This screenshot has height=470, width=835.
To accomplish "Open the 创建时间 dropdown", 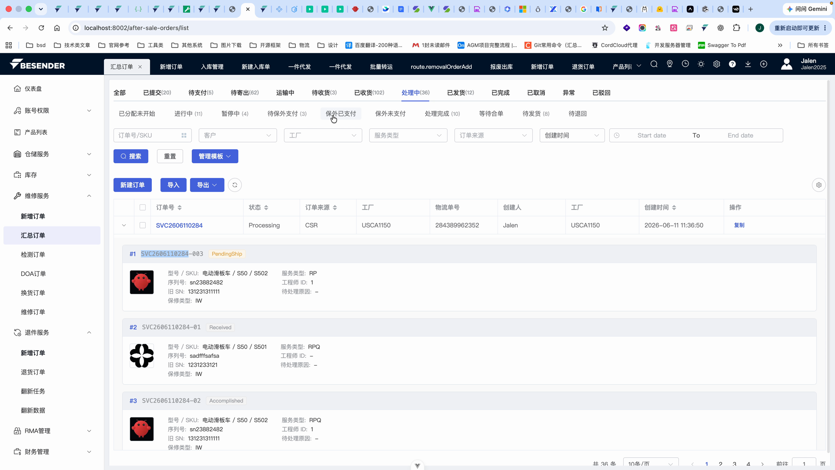I will [572, 135].
